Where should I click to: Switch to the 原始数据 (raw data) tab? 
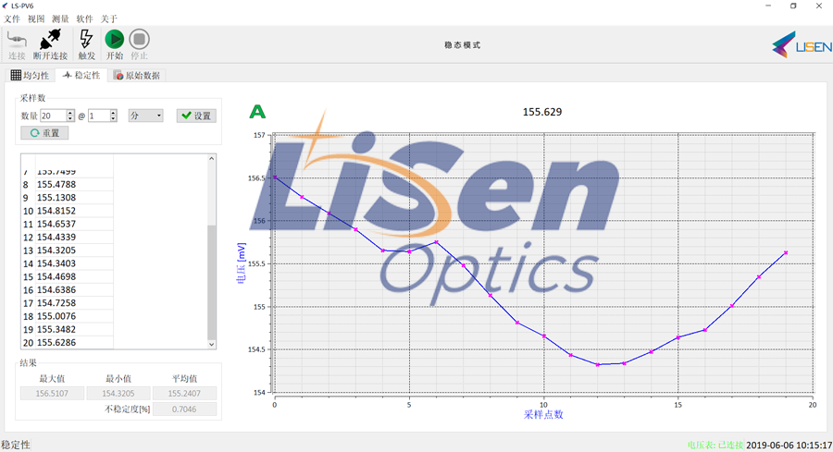click(x=137, y=75)
